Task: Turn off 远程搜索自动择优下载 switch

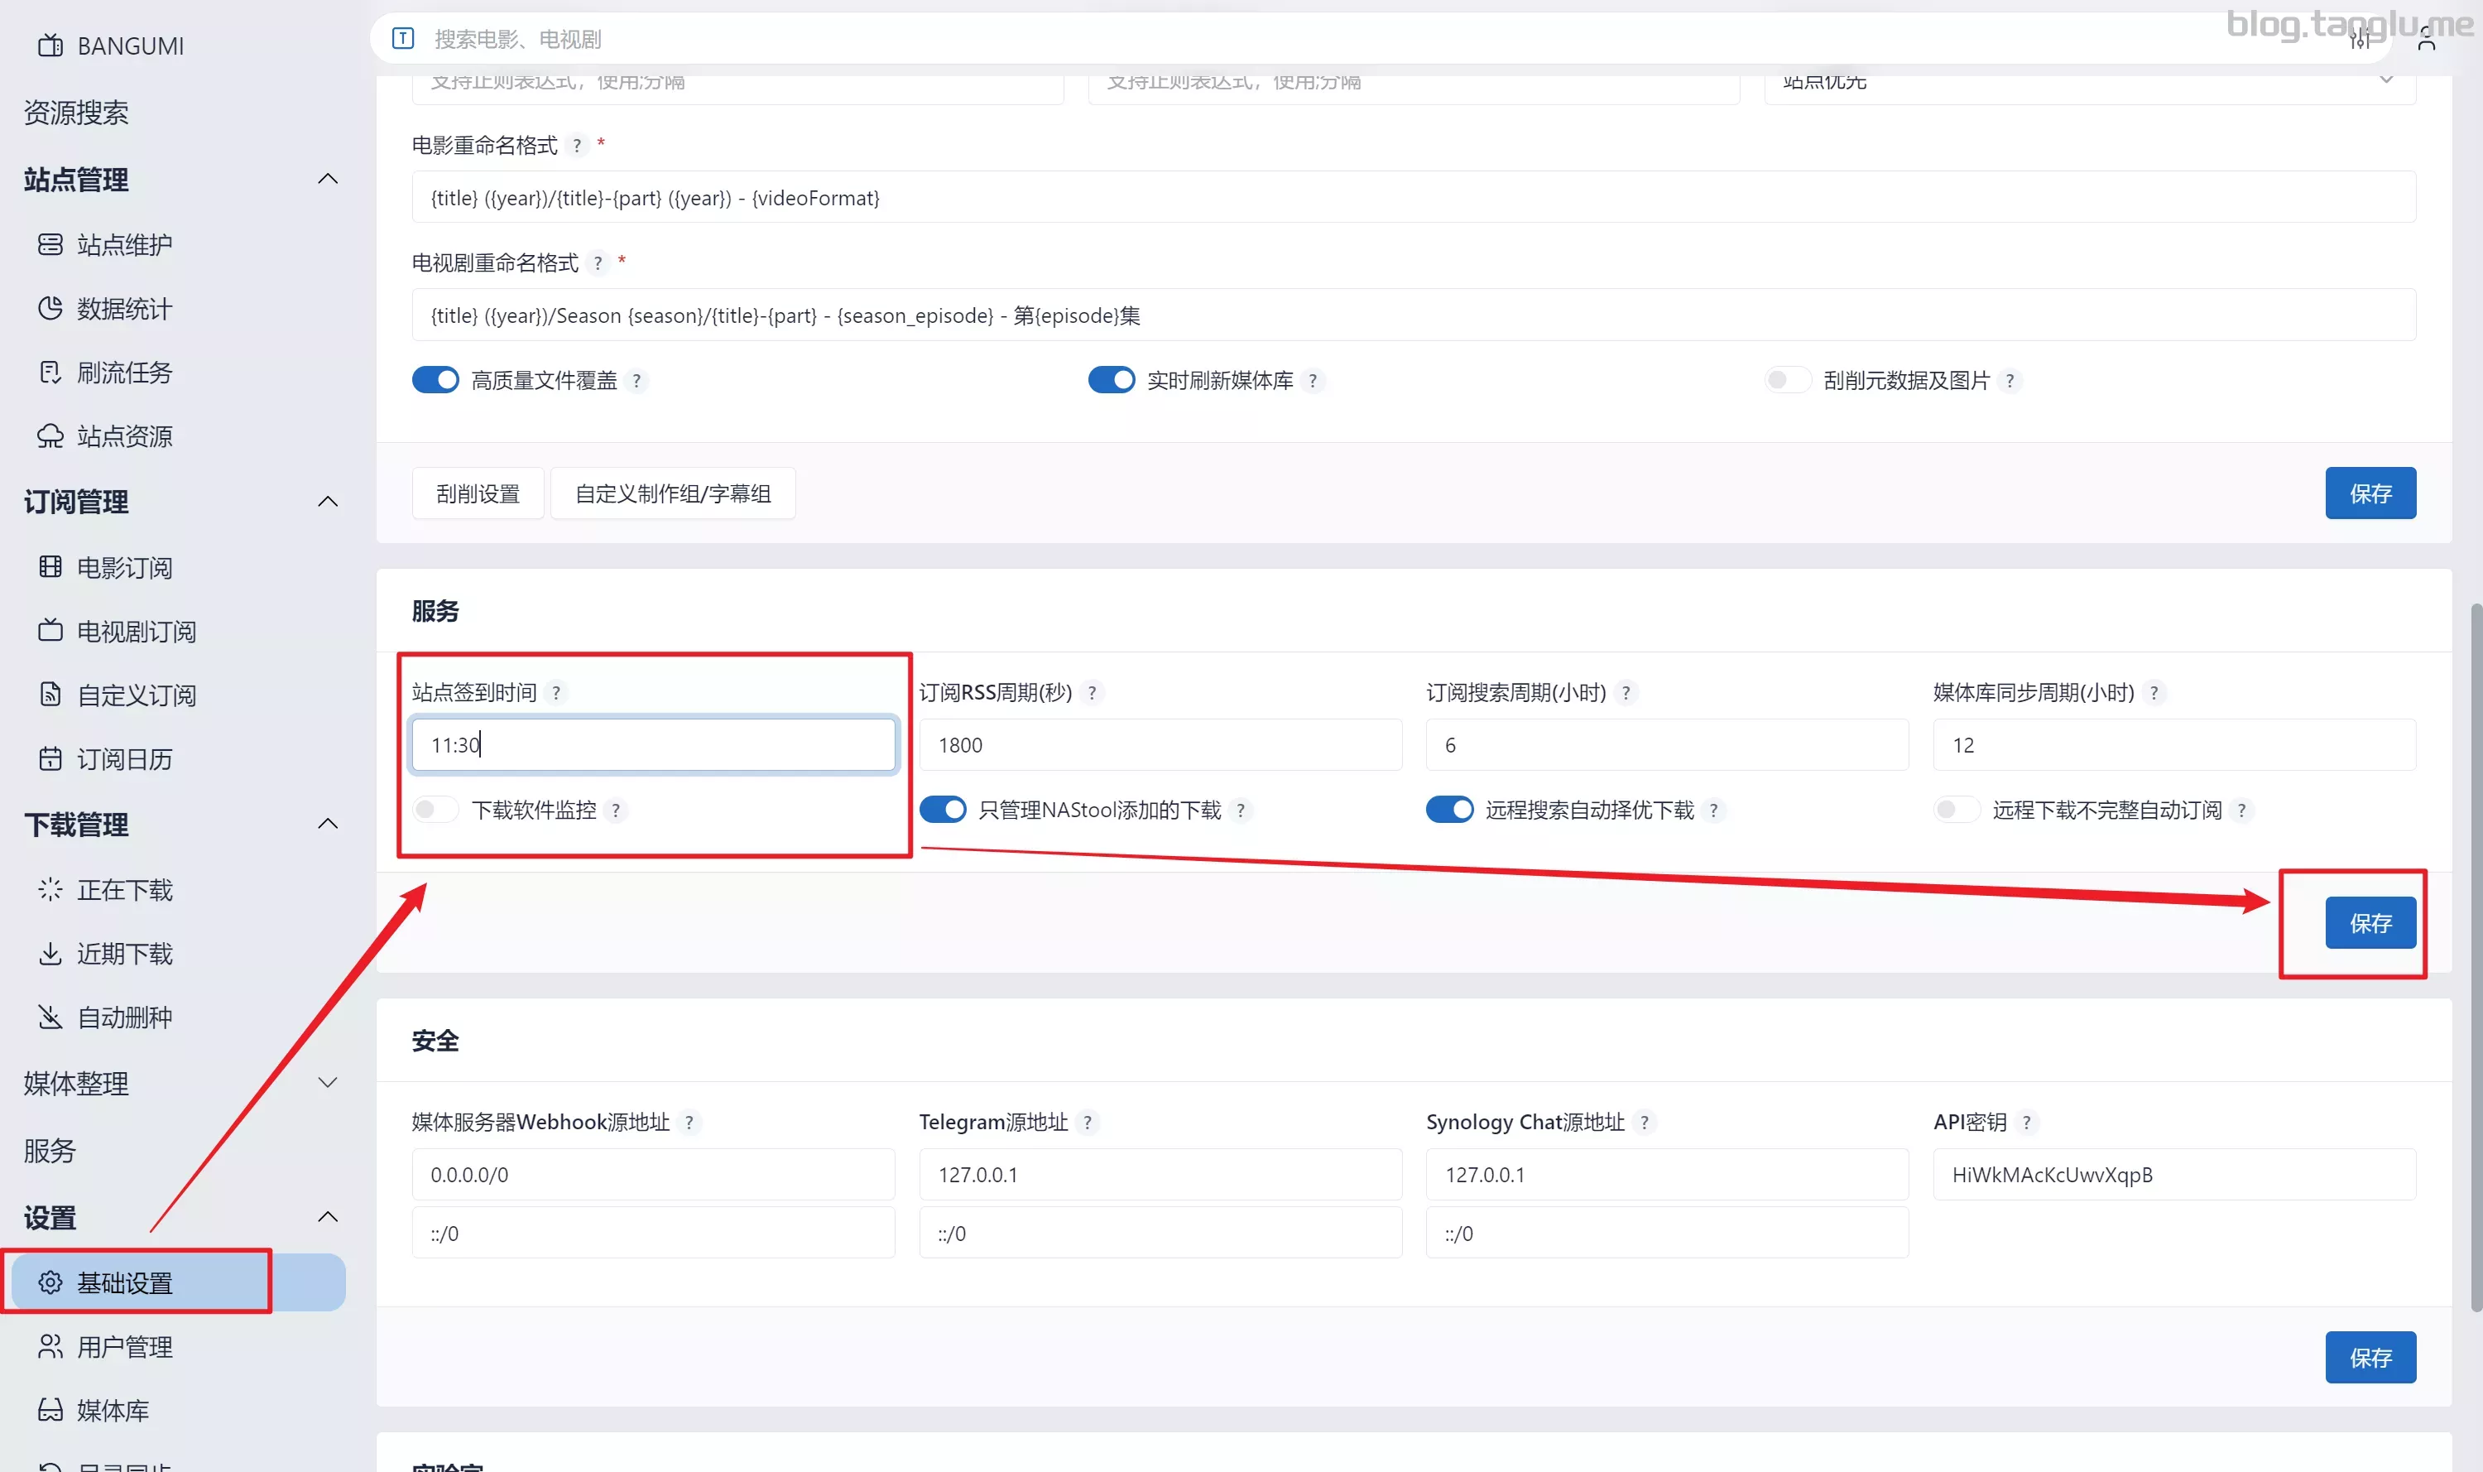Action: (1448, 810)
